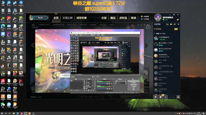The width and height of the screenshot is (206, 115).
Task: Click the add friend icon
Action: pyautogui.click(x=167, y=24)
